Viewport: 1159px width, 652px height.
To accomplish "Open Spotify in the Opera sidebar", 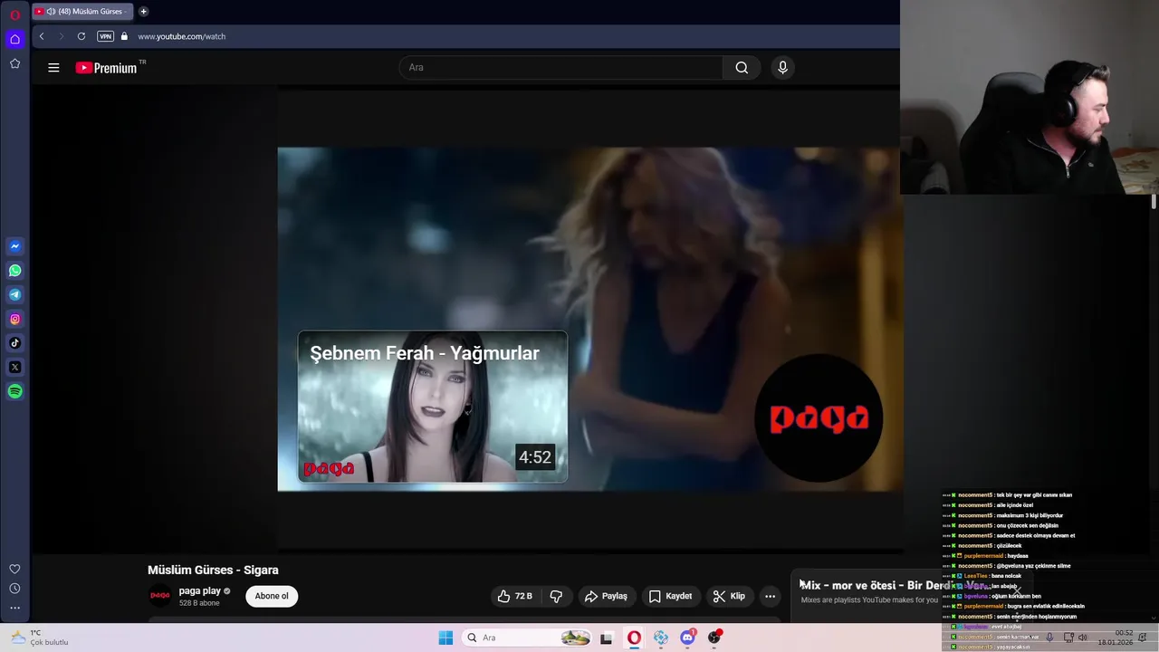I will 14,391.
